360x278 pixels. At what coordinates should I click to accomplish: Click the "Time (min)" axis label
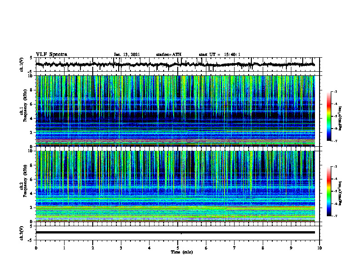182,252
